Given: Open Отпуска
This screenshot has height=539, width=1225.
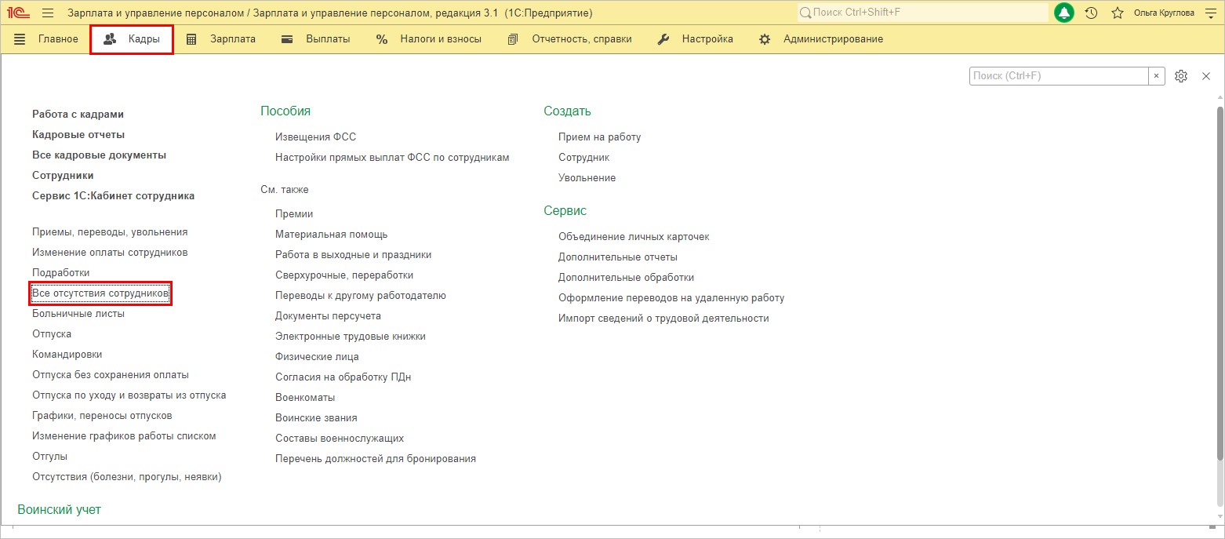Looking at the screenshot, I should 52,334.
